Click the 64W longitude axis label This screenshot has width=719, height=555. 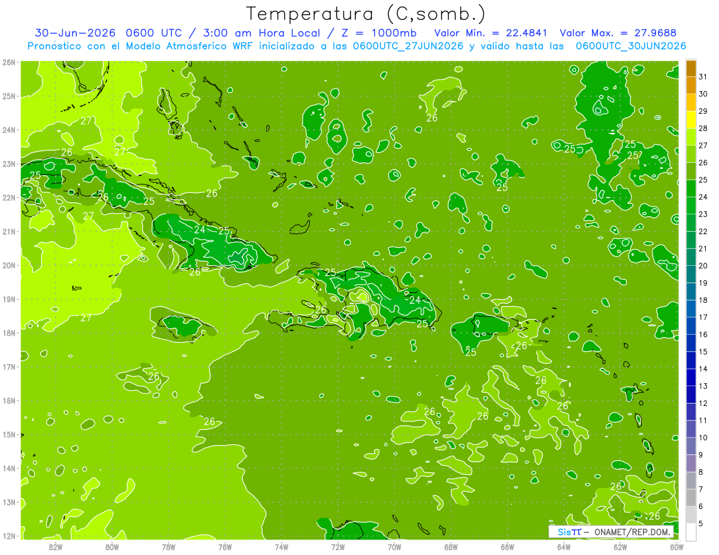564,547
